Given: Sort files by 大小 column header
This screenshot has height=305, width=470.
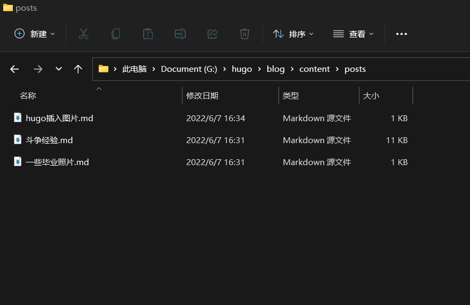Looking at the screenshot, I should 371,96.
